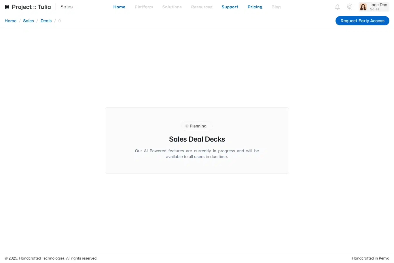Image resolution: width=394 pixels, height=263 pixels.
Task: Click the Project :: Tulia logo icon
Action: (7, 7)
